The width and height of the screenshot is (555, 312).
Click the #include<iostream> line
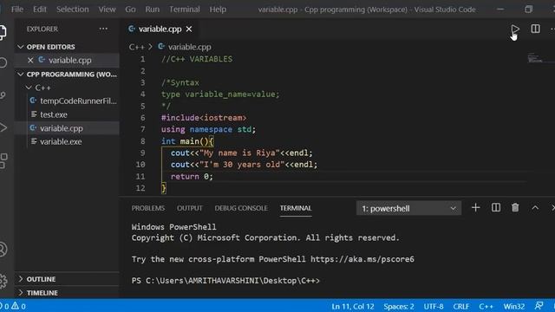click(x=204, y=118)
